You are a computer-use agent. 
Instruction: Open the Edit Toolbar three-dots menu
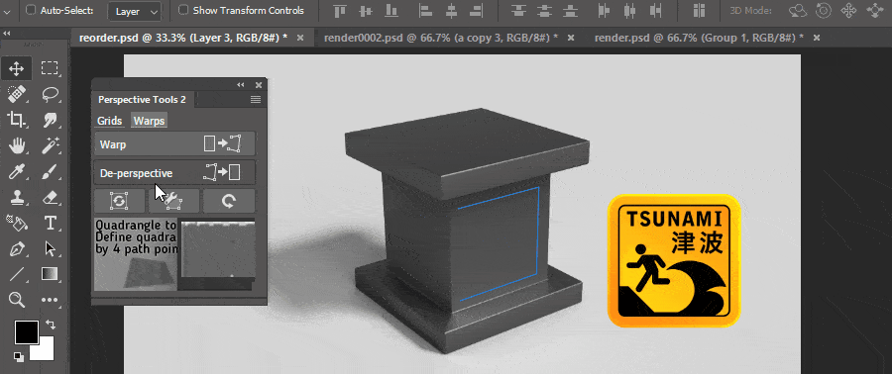tap(51, 300)
